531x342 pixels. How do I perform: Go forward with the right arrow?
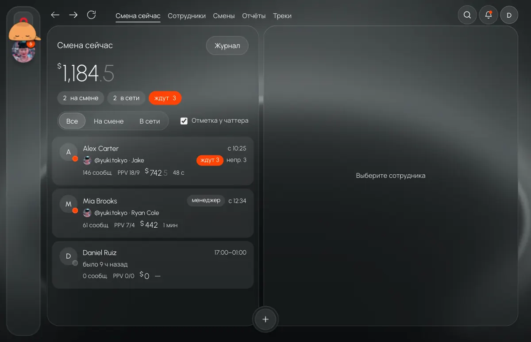[x=73, y=15]
